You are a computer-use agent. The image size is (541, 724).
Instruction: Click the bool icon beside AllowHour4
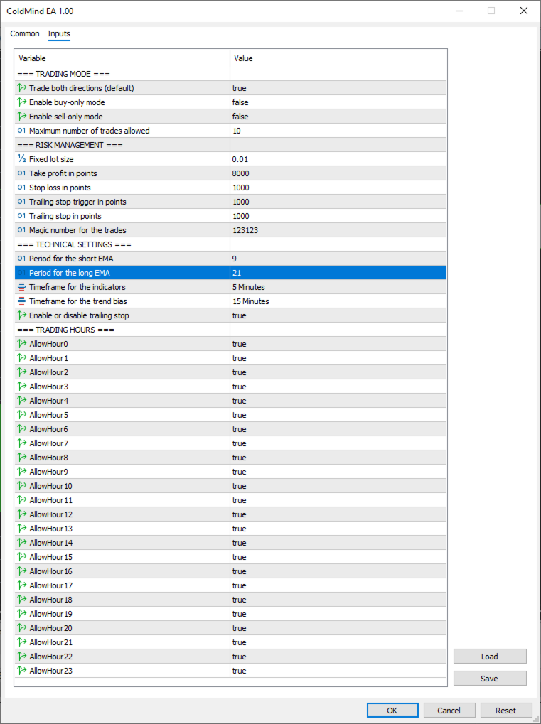click(x=22, y=401)
